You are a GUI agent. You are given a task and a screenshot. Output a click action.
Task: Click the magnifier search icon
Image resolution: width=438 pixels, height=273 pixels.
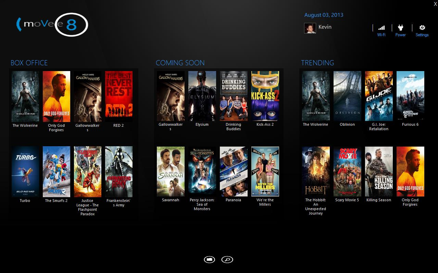[227, 260]
